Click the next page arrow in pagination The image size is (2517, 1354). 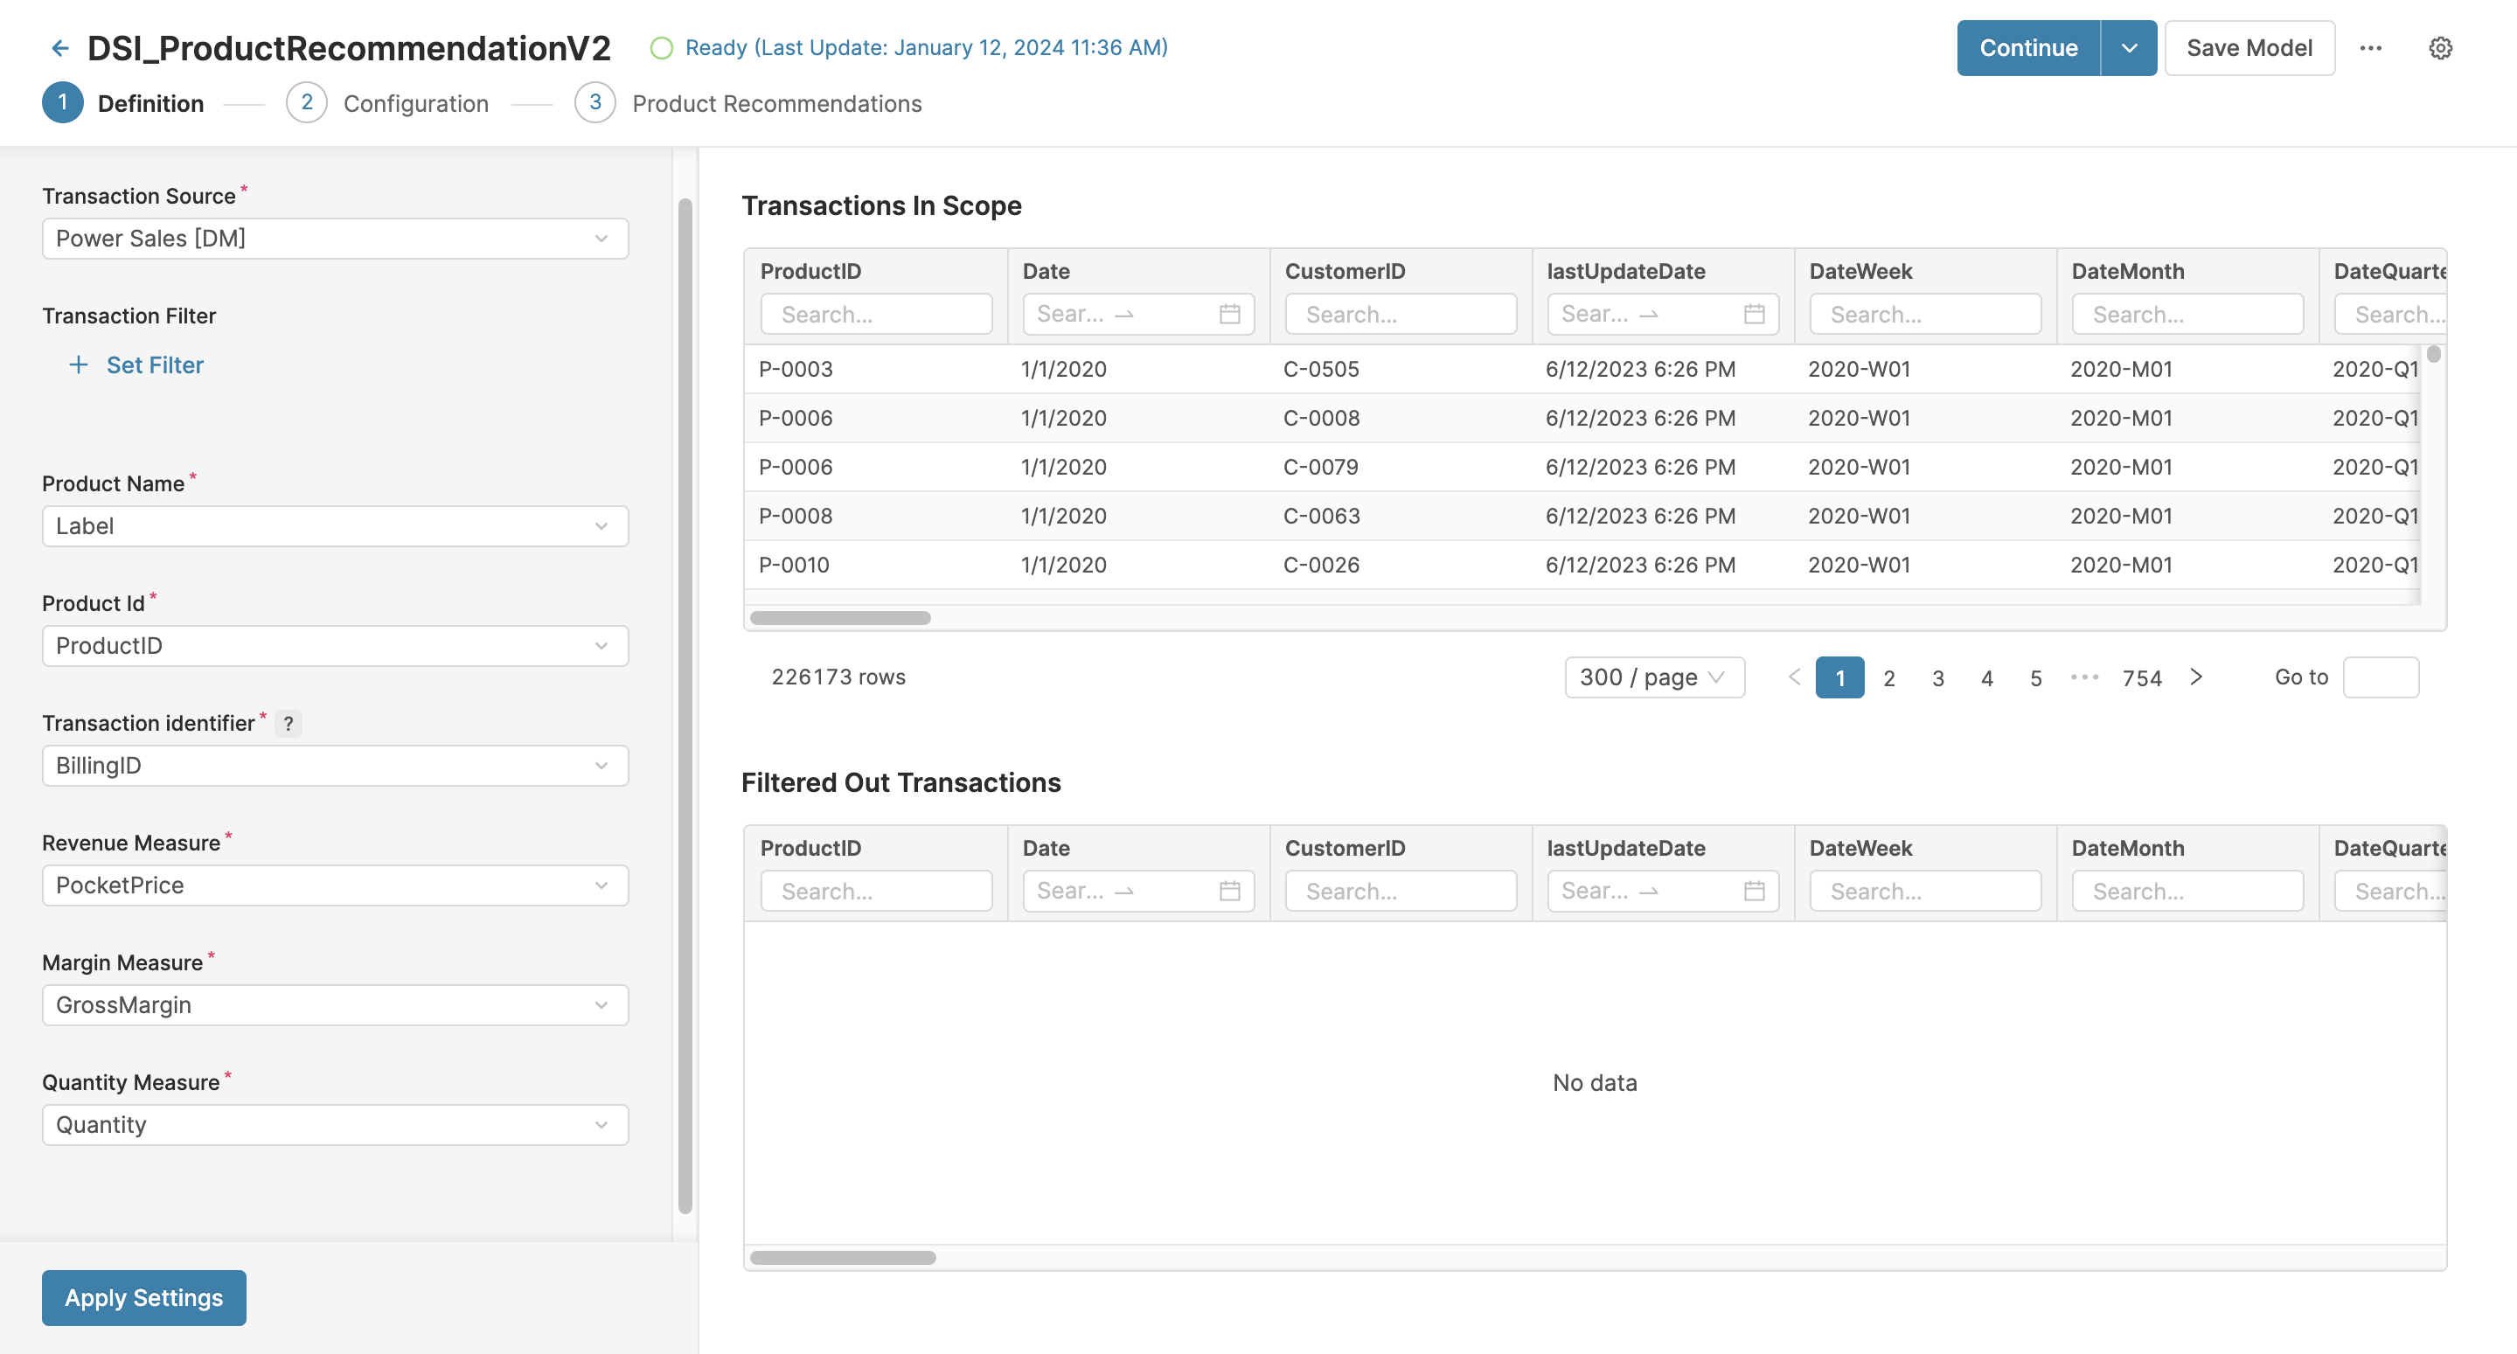coord(2196,677)
